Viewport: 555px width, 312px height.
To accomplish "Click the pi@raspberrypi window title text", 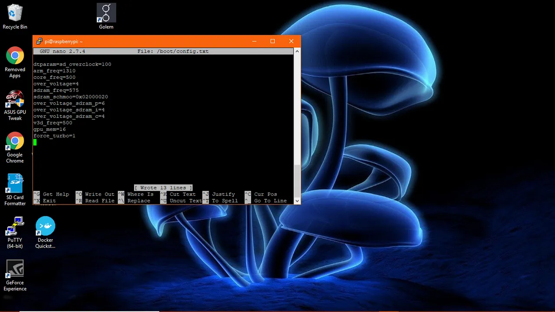I will (64, 42).
